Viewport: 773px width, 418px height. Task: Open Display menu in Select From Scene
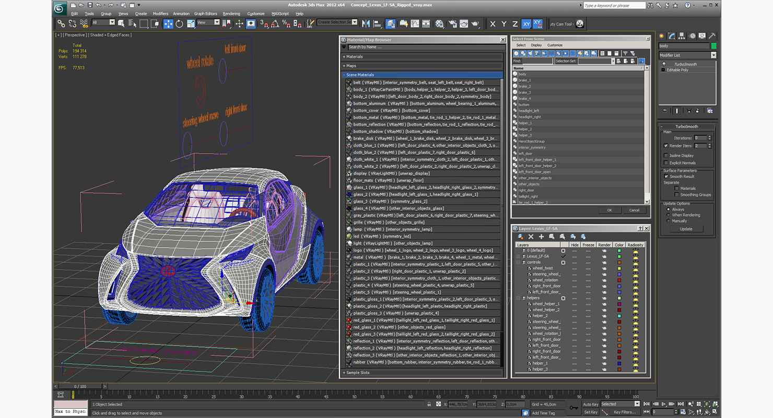click(x=536, y=45)
